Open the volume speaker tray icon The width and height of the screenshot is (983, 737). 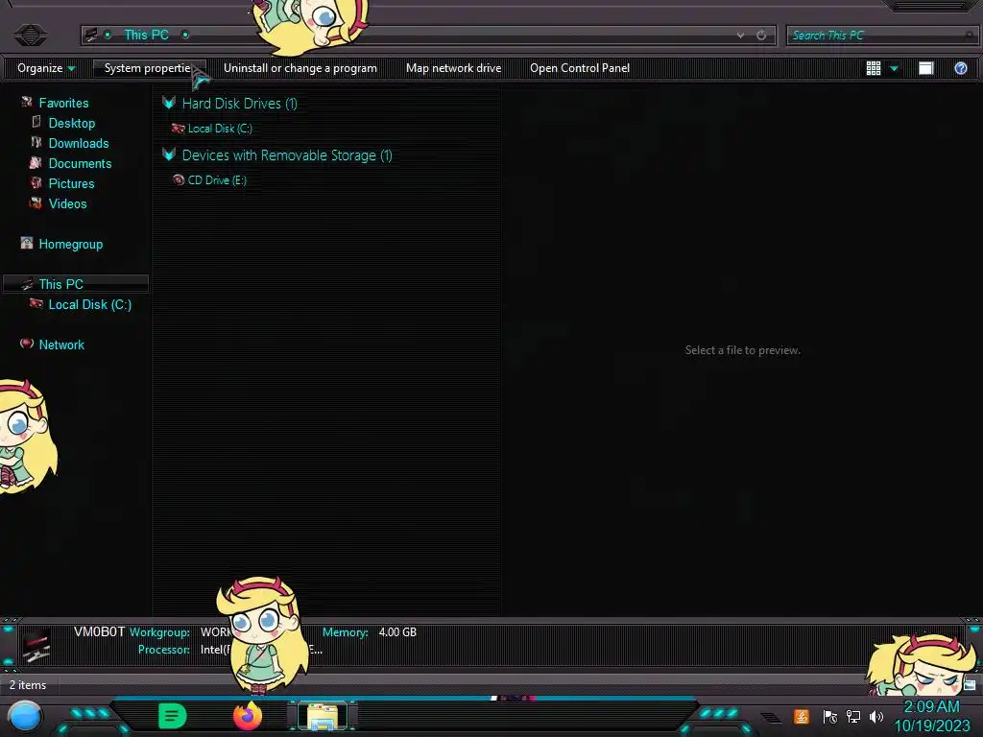(875, 716)
